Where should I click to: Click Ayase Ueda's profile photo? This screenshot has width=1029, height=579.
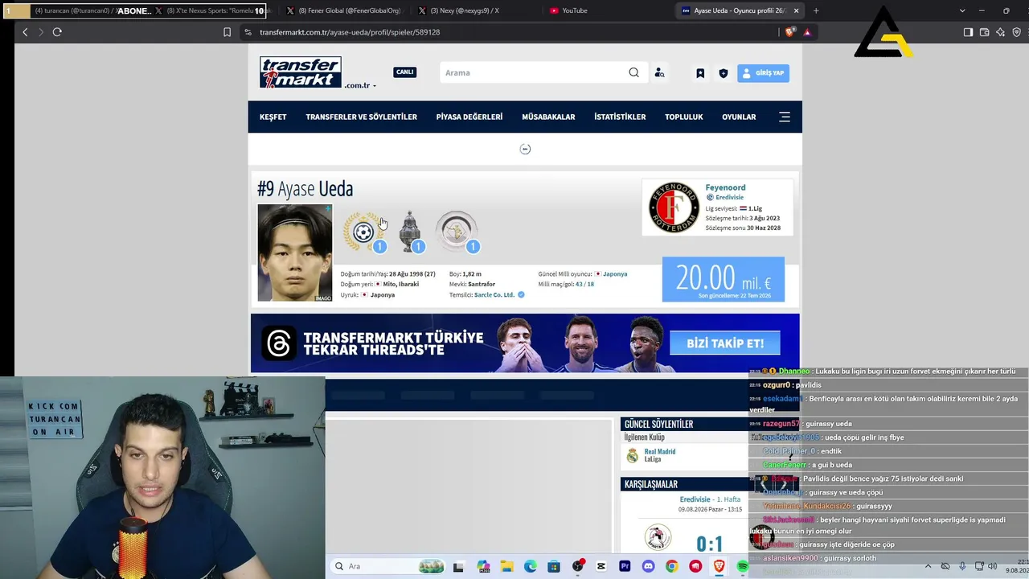tap(295, 253)
